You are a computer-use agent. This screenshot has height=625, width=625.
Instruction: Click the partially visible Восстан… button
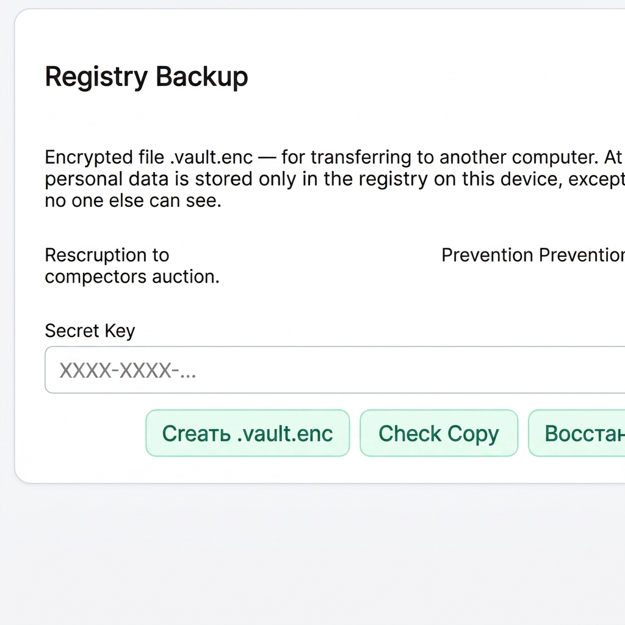tap(577, 433)
